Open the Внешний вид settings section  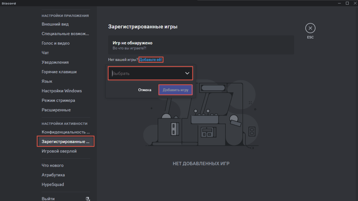coord(55,24)
